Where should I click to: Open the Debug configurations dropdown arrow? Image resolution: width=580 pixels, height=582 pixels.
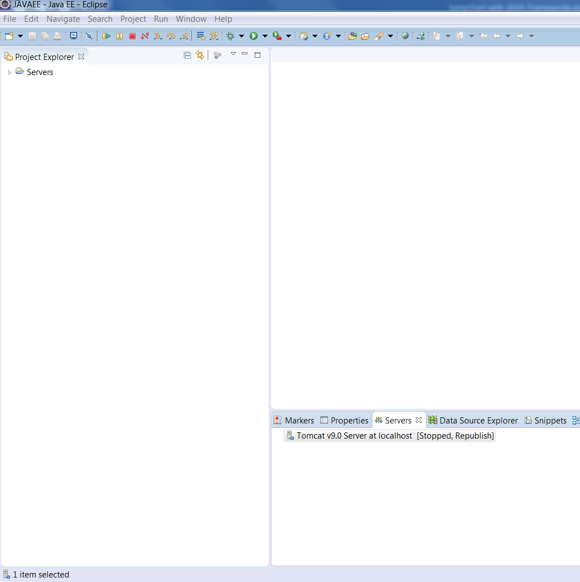pos(242,36)
